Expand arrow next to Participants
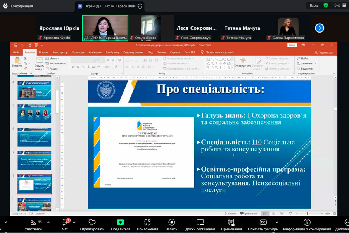349x233 pixels. coord(48,222)
